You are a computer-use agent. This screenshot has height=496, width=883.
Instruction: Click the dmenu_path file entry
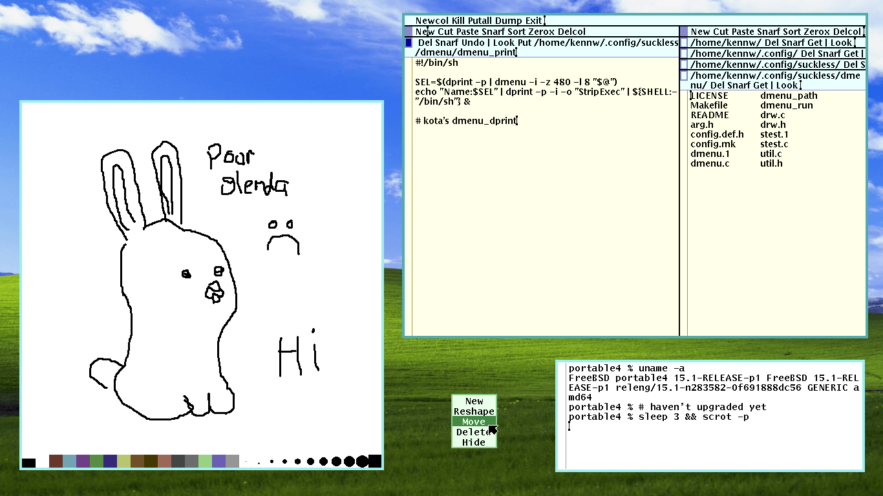pyautogui.click(x=789, y=96)
